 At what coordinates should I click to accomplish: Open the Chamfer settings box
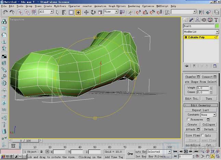click(x=198, y=77)
